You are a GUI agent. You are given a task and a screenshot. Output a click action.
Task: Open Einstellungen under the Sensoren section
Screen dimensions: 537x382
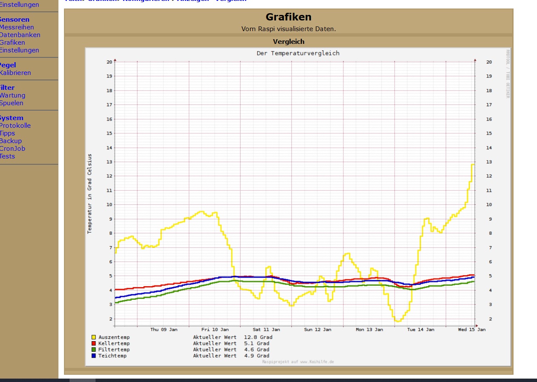pyautogui.click(x=19, y=50)
